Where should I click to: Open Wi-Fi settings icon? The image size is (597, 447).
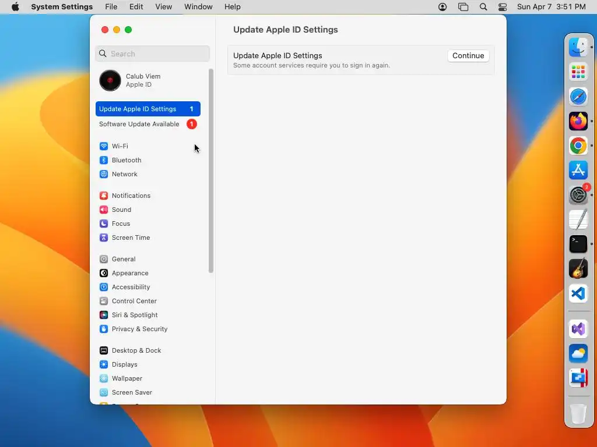(104, 146)
